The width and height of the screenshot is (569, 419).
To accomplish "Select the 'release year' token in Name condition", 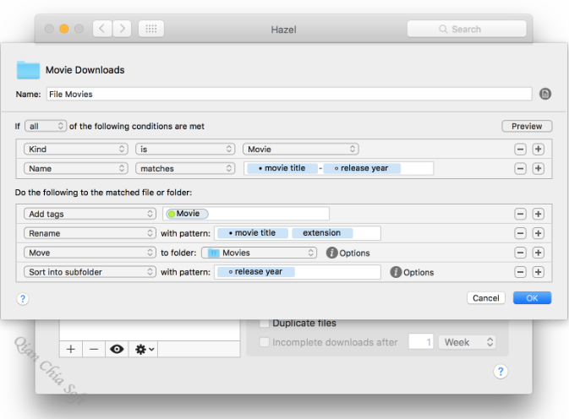I will point(362,168).
